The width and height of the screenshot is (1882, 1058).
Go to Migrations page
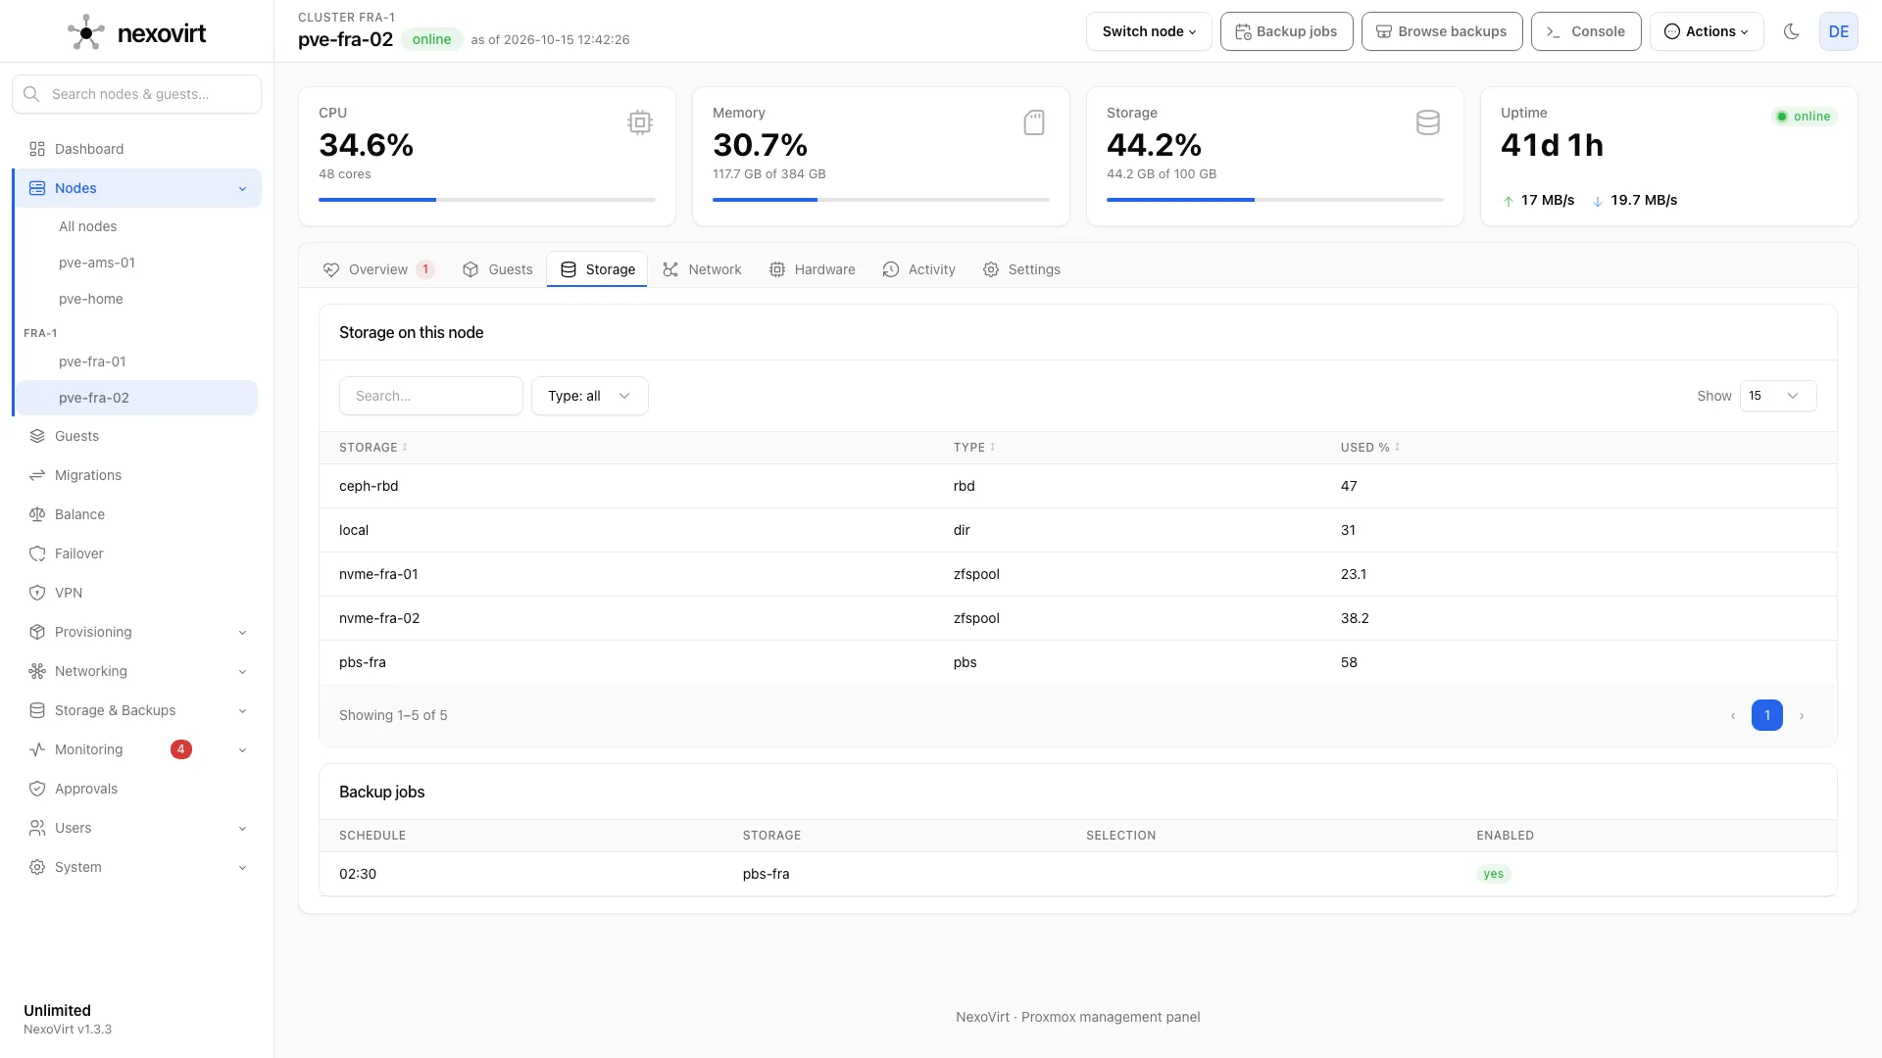coord(137,475)
